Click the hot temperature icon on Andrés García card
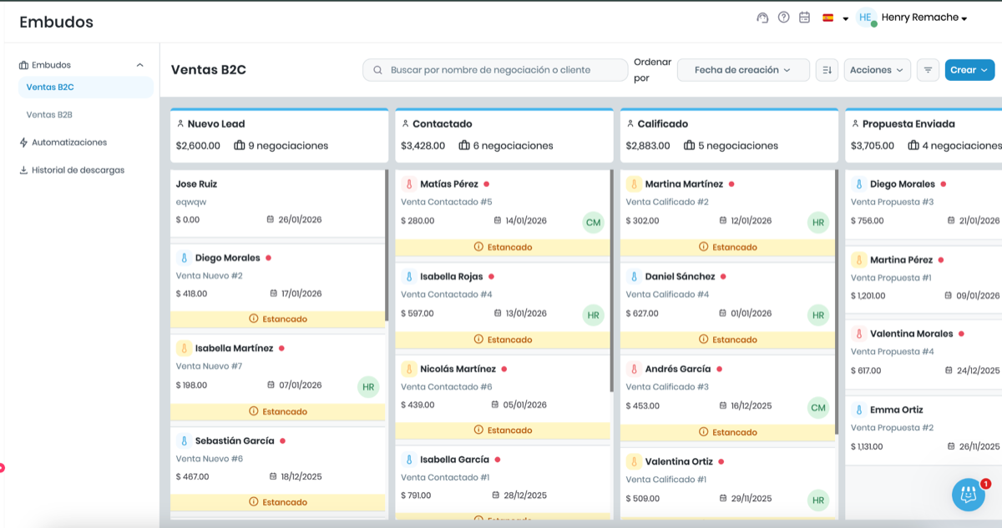 pyautogui.click(x=634, y=369)
